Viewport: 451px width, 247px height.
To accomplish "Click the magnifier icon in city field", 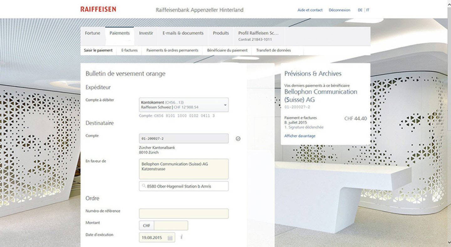I will click(x=144, y=186).
